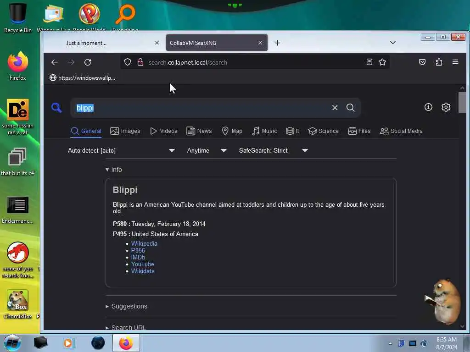This screenshot has height=352, width=470.
Task: Click the address bar URL text
Action: pos(188,62)
